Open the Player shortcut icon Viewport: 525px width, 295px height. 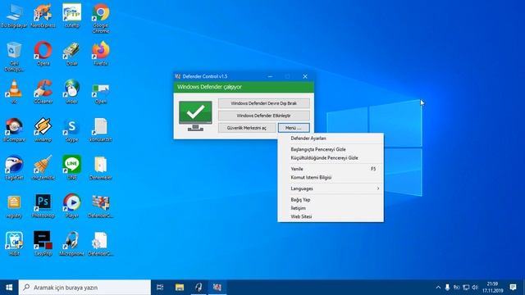(x=71, y=206)
